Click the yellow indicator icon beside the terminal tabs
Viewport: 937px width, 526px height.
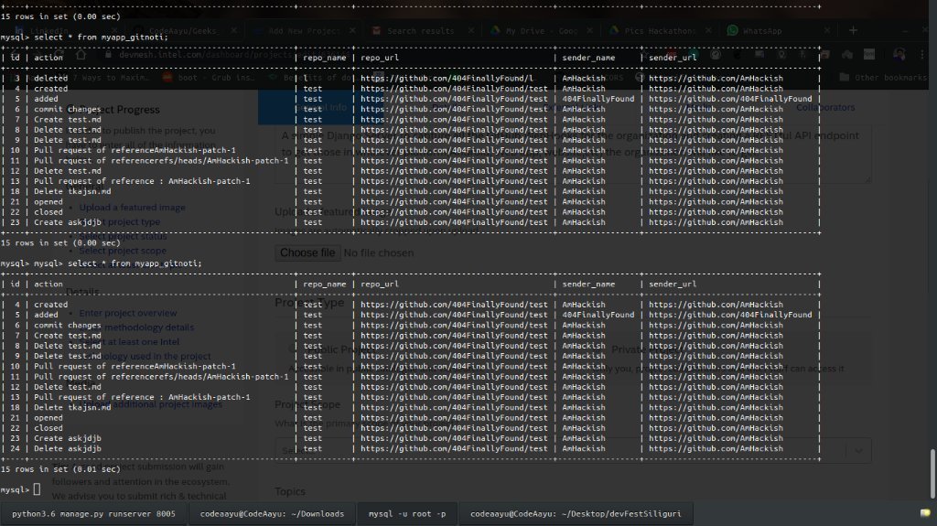click(925, 513)
